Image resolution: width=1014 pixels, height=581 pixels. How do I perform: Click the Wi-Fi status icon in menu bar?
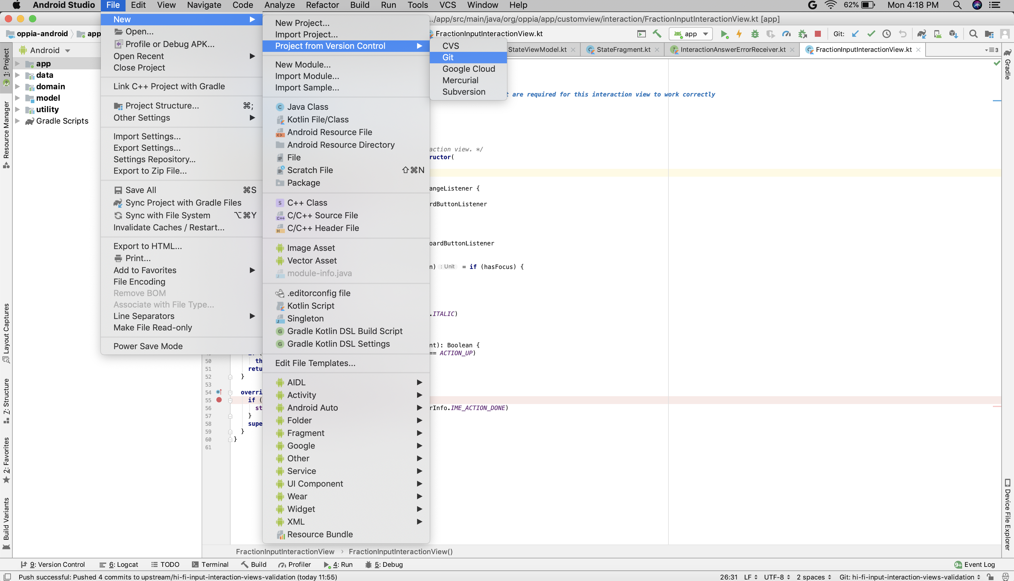pos(831,5)
